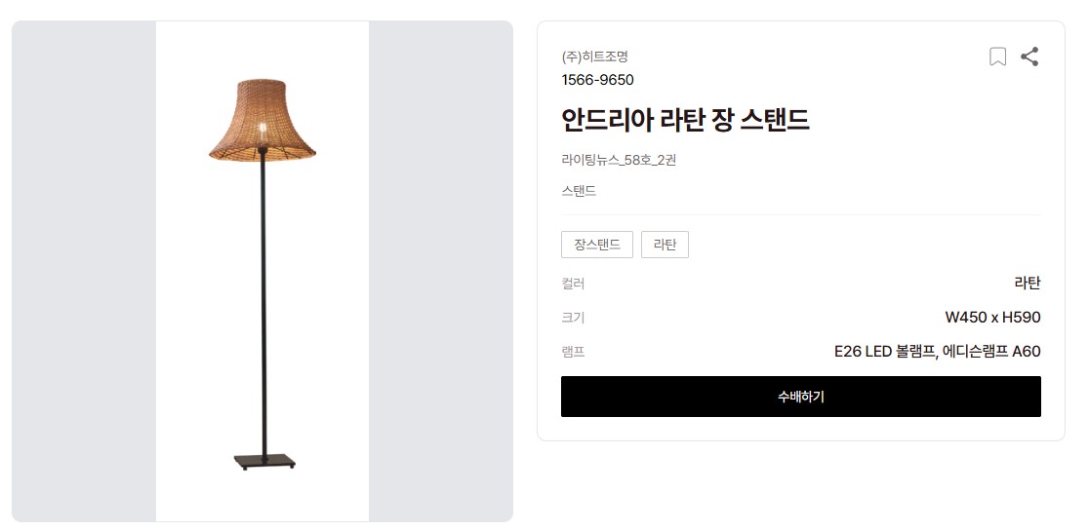
Task: Click the glowing bulb inside the shade
Action: pos(262,129)
